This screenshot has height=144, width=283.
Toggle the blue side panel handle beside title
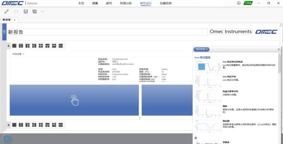pos(4,31)
